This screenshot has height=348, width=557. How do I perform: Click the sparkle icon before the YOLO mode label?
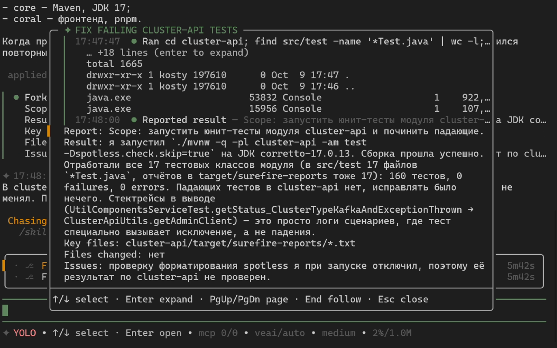click(6, 333)
